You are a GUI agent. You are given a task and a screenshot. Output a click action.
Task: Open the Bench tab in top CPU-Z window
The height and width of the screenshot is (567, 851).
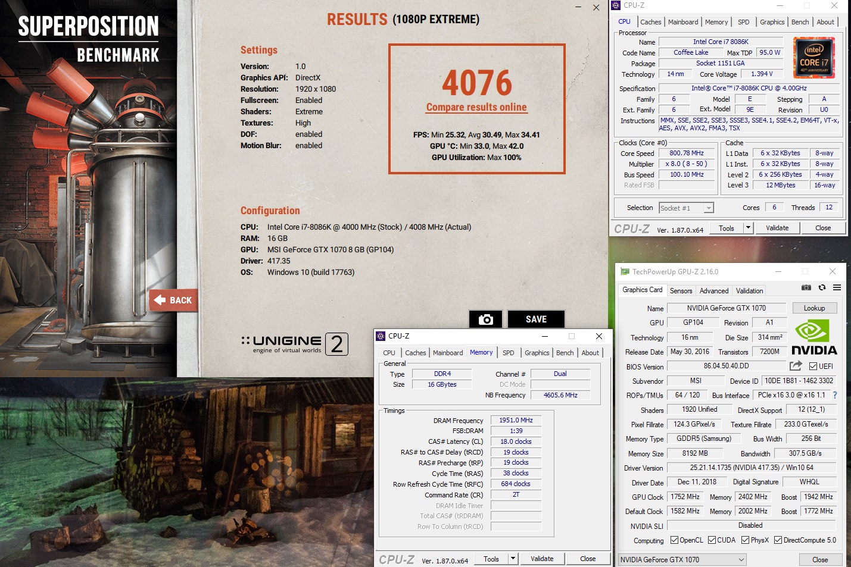tap(800, 22)
